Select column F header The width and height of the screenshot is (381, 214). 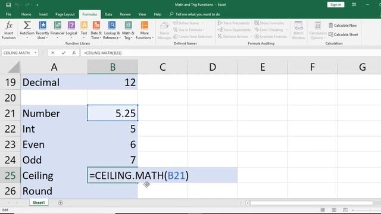point(313,67)
